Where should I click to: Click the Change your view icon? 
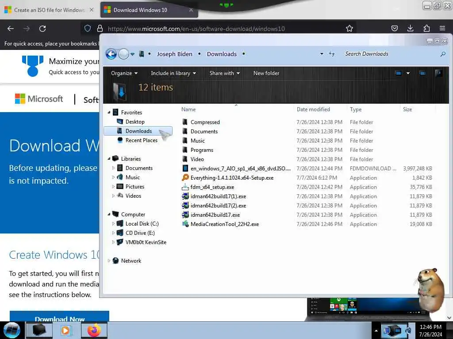click(x=399, y=73)
